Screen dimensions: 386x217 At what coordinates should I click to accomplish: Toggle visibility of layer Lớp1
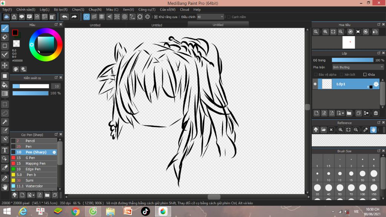[x=315, y=84]
